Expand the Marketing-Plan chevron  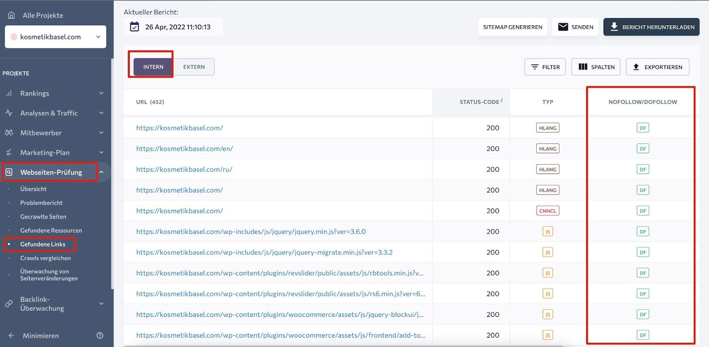(101, 152)
